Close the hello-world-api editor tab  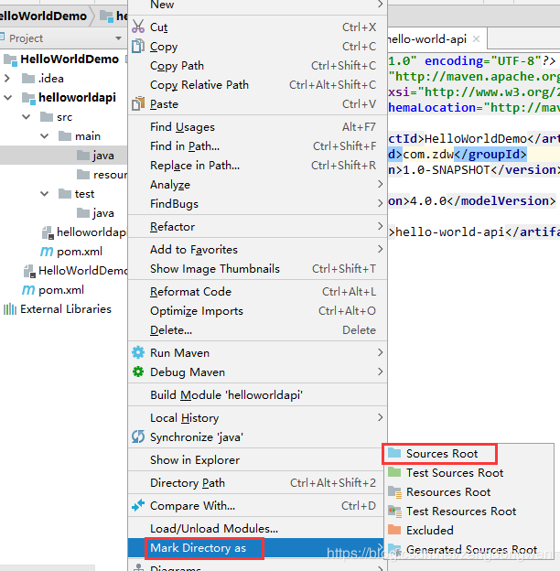pyautogui.click(x=476, y=39)
